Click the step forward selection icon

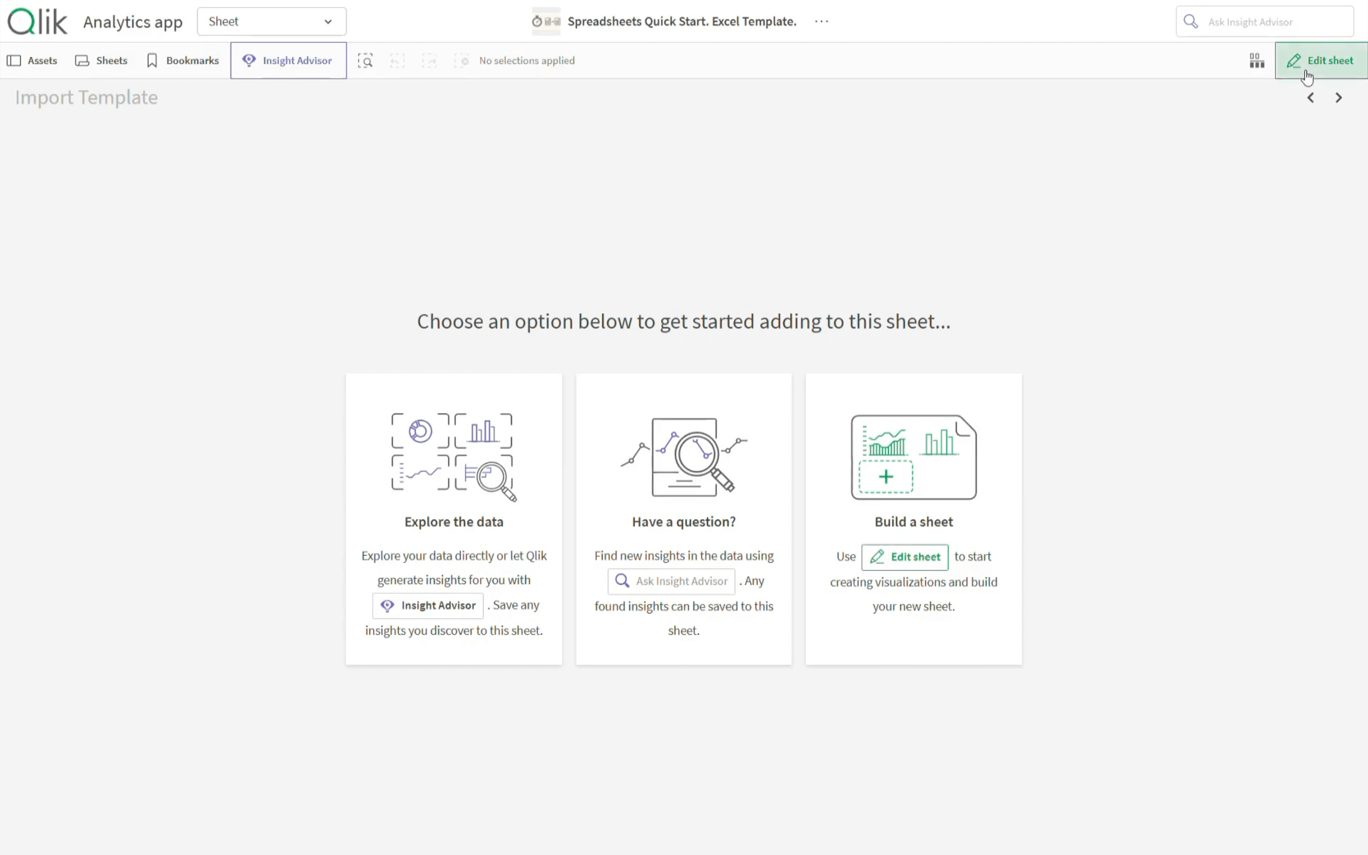(x=429, y=60)
